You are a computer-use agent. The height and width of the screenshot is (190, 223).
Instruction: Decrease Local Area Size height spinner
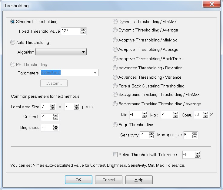(76, 108)
